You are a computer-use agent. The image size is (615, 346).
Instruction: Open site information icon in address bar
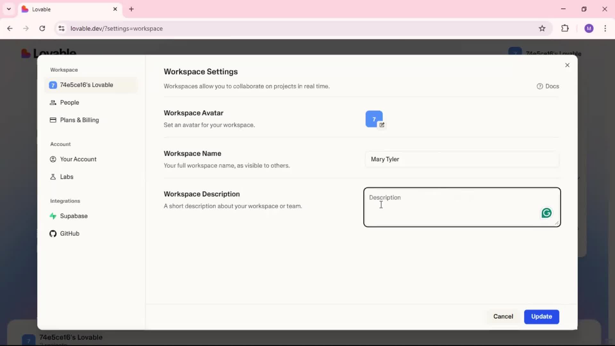click(61, 29)
